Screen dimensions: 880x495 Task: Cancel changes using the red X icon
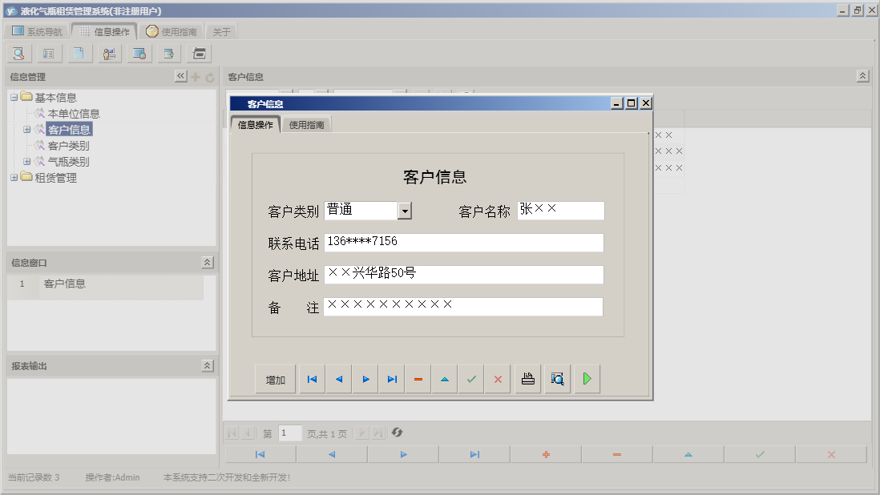(497, 378)
